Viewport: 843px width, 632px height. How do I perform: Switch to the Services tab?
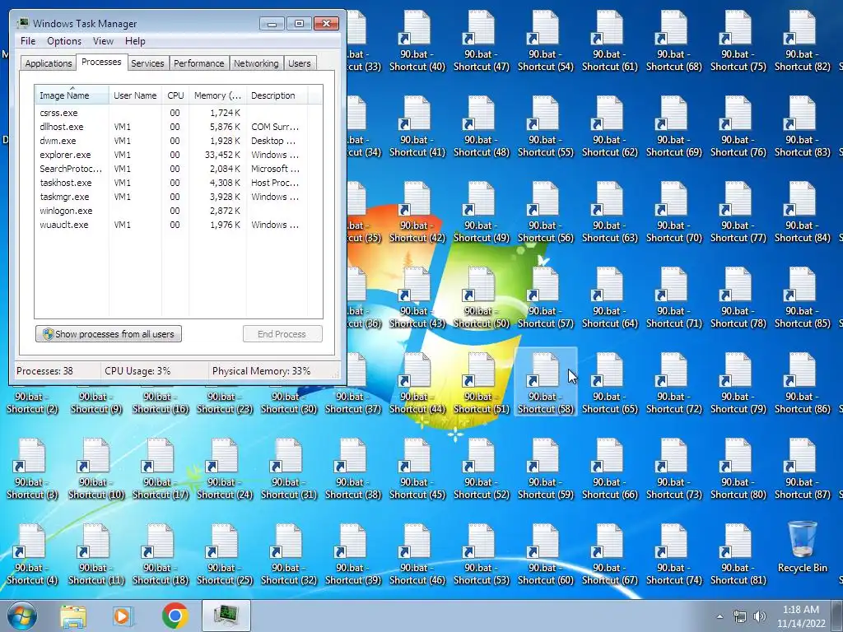pos(147,63)
